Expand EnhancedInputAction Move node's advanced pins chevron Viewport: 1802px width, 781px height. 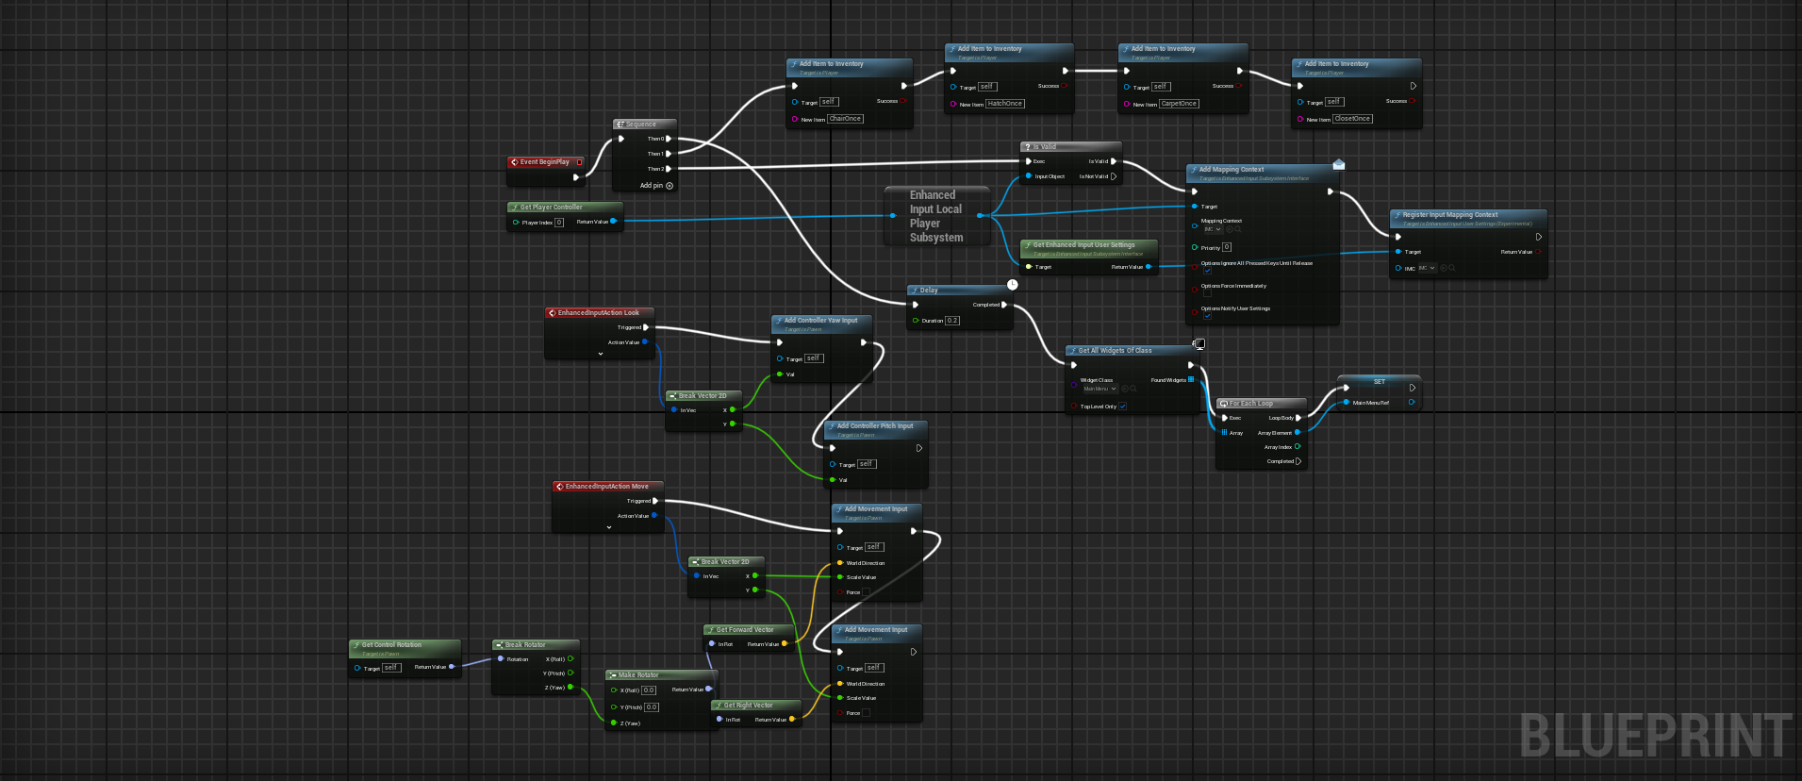click(609, 527)
